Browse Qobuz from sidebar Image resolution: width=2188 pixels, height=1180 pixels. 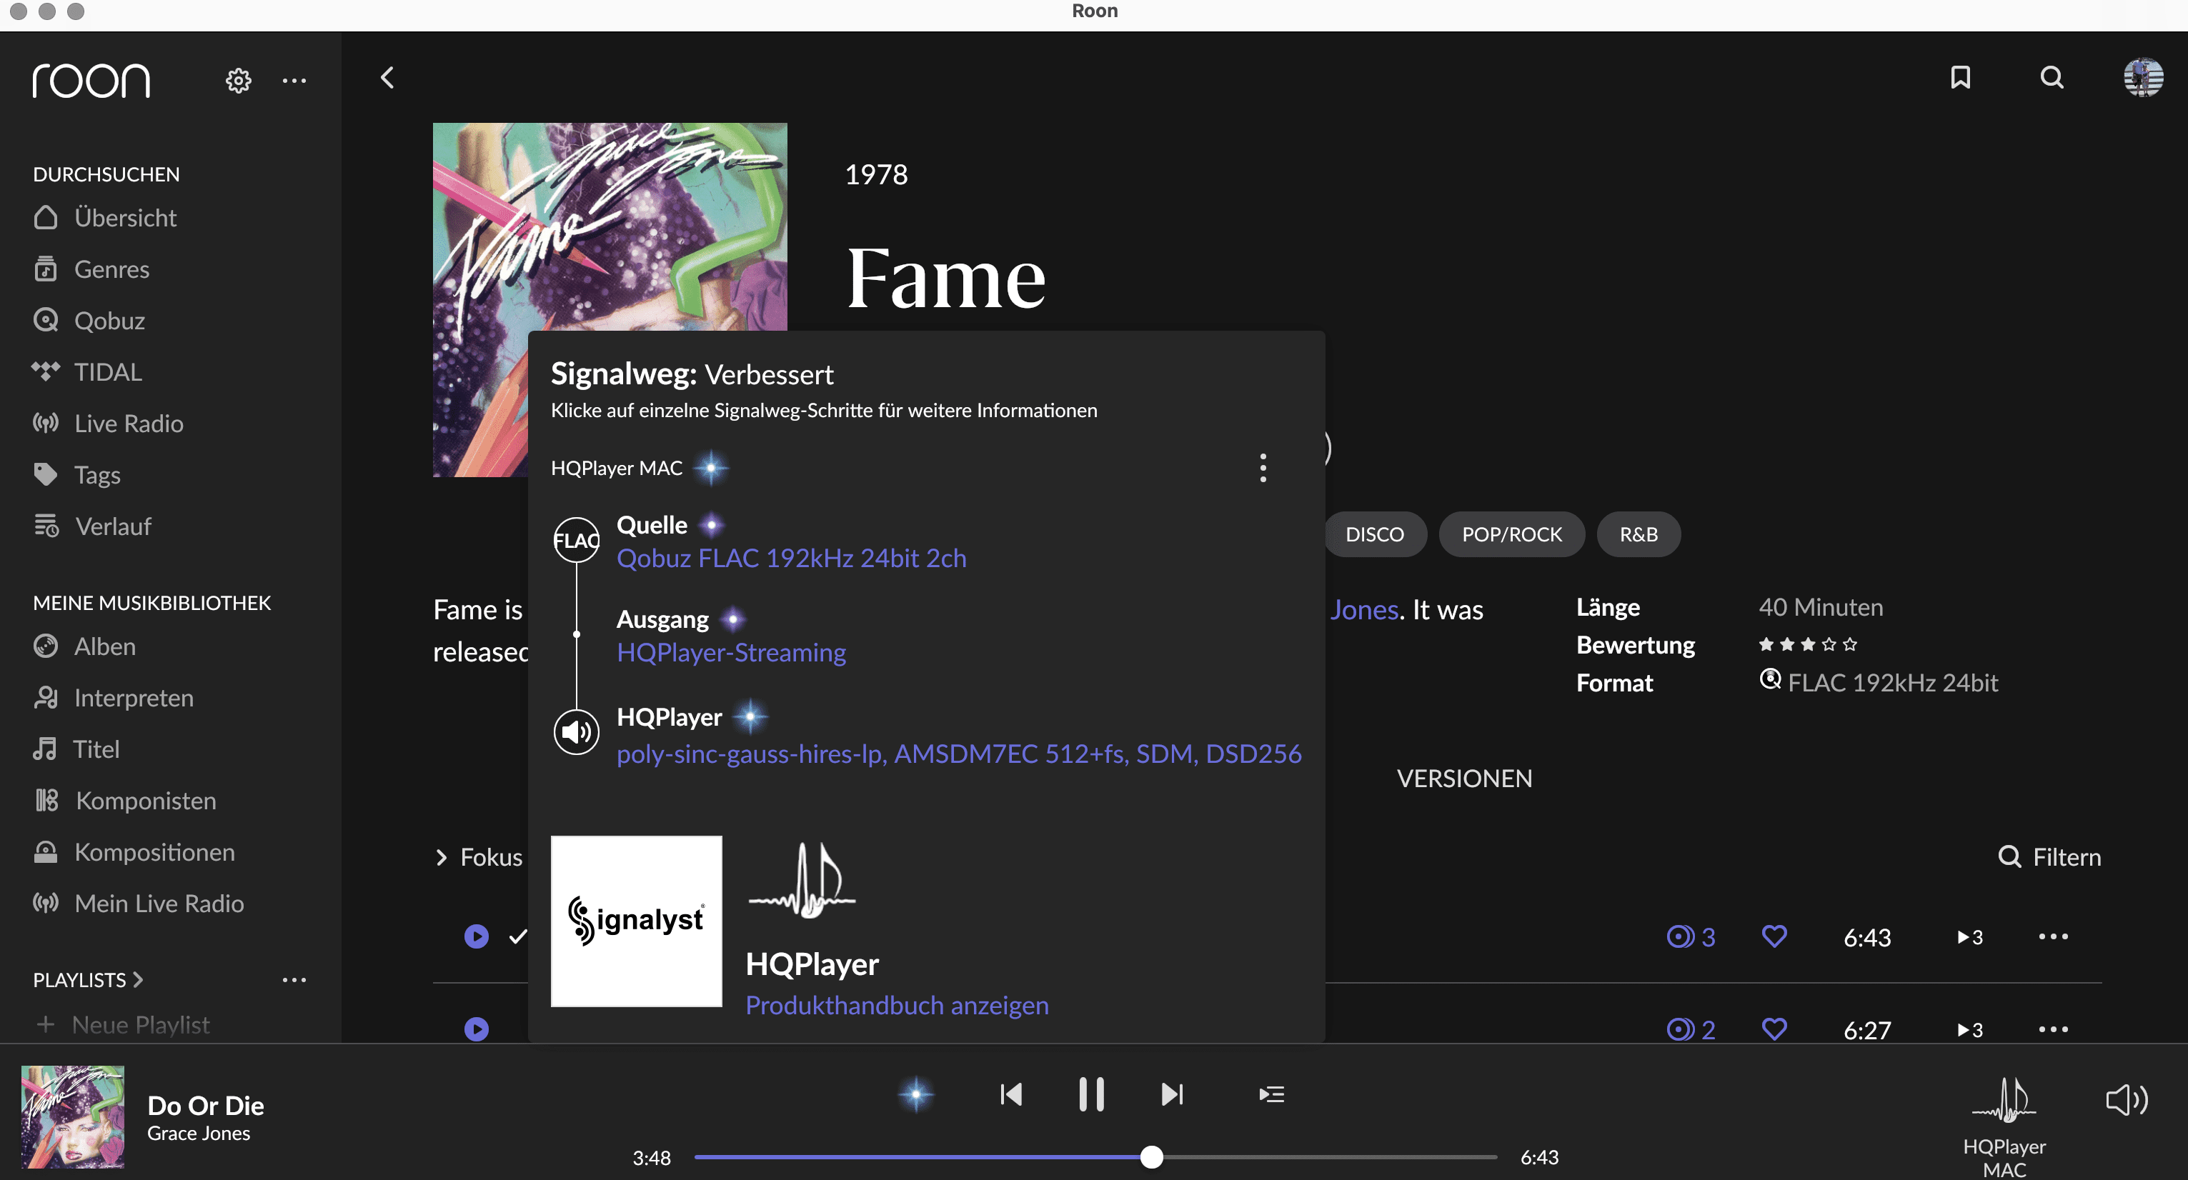89,321
